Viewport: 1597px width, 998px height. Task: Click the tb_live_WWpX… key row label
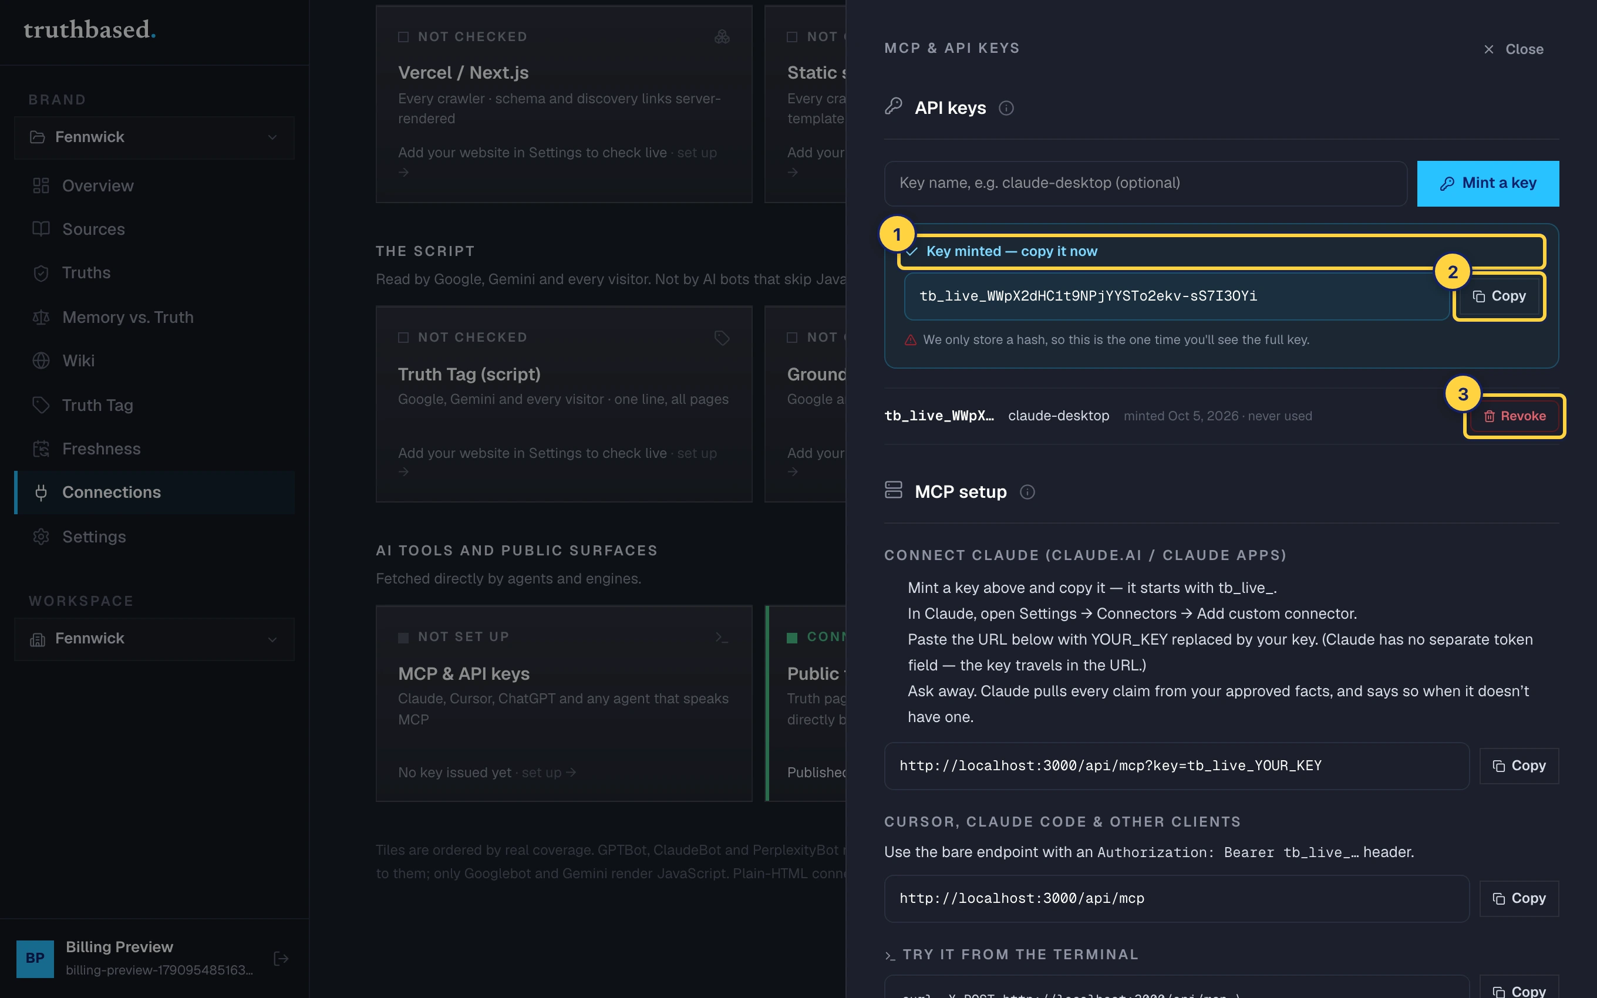pos(938,416)
